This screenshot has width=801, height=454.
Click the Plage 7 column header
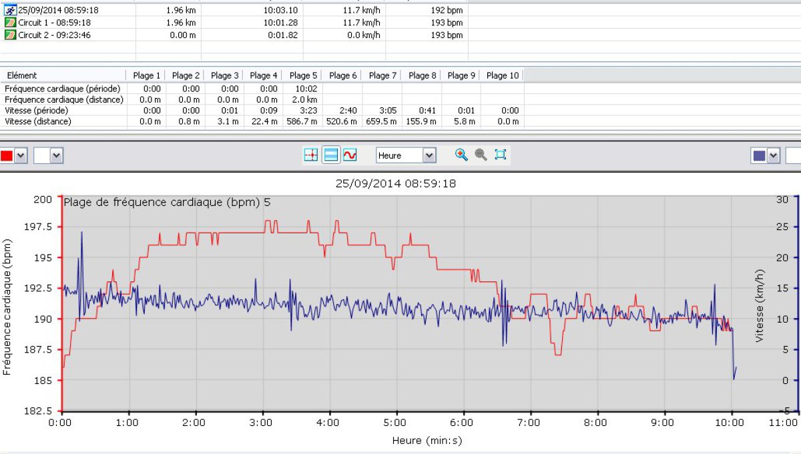coord(382,75)
